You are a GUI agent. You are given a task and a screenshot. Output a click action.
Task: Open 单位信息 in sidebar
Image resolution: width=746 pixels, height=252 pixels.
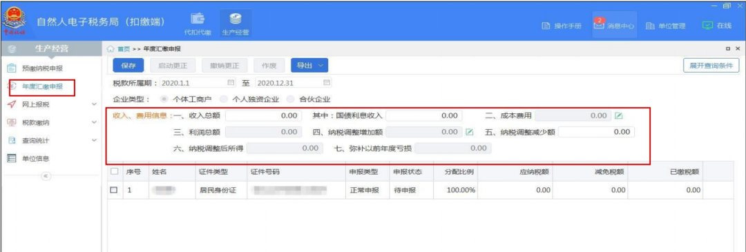coord(36,159)
